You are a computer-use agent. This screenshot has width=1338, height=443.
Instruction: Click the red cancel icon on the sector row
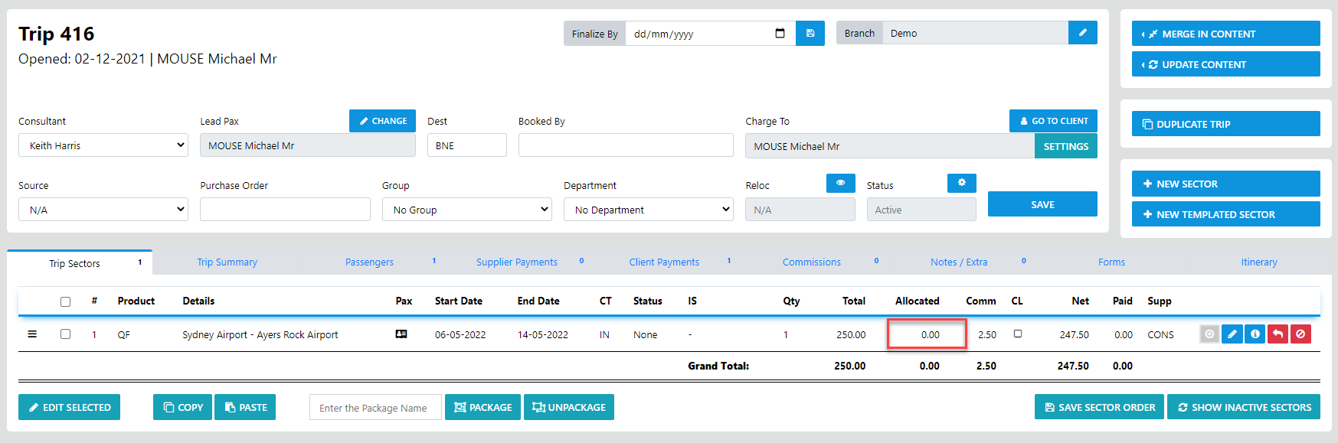(x=1300, y=334)
